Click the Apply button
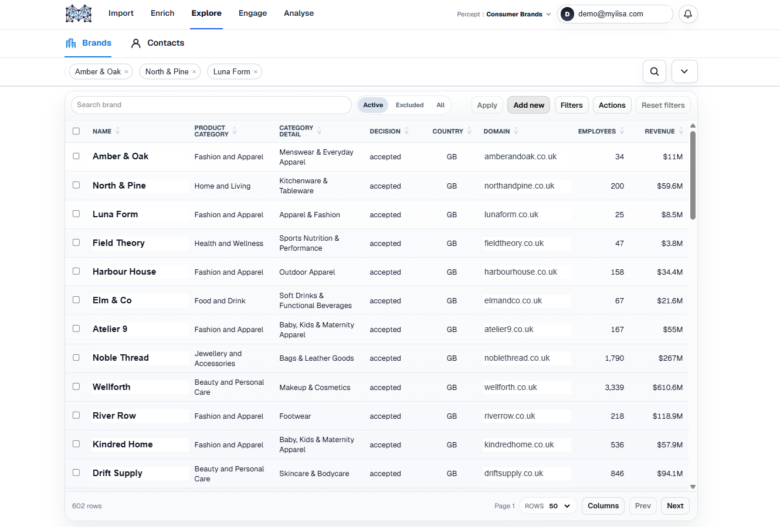 (x=487, y=105)
